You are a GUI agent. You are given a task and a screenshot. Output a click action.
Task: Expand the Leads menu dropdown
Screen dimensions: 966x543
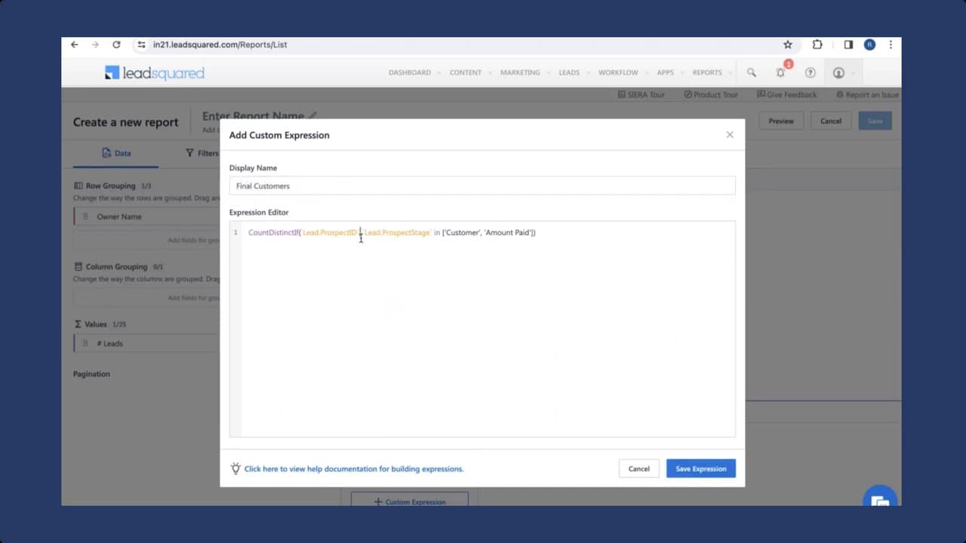pyautogui.click(x=569, y=73)
